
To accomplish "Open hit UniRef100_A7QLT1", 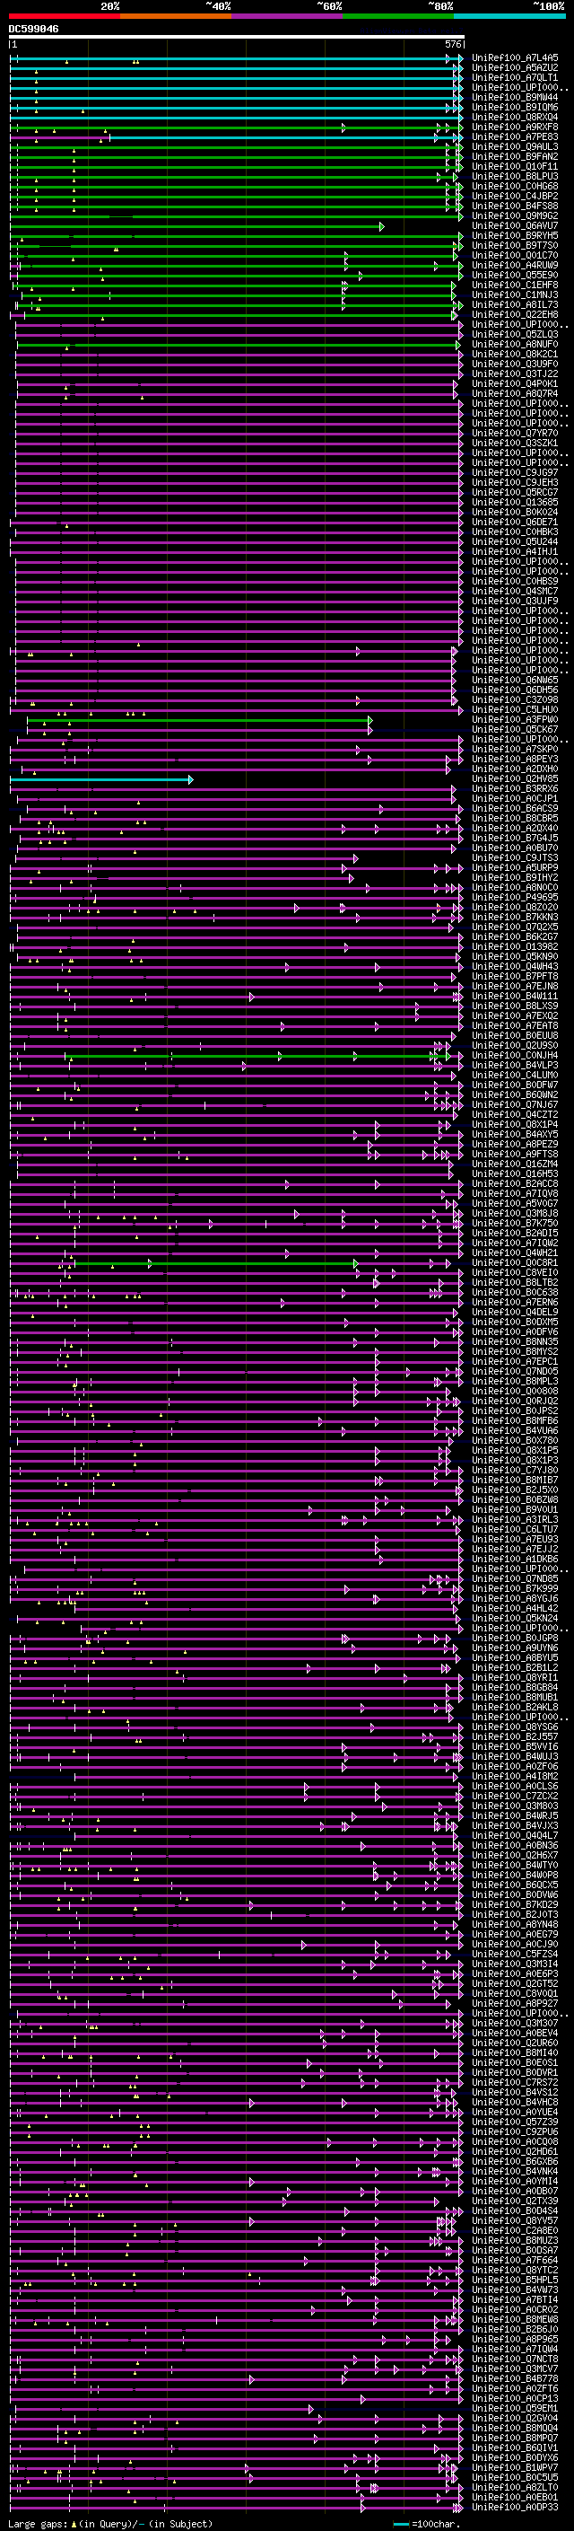I will (514, 77).
